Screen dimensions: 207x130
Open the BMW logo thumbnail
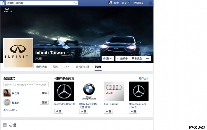[89, 91]
